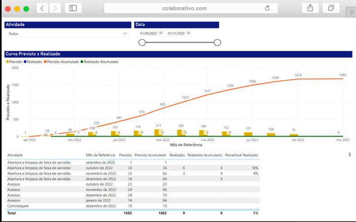Open calendar picker for start date 01/09/2022
356x222 pixels.
pos(161,33)
